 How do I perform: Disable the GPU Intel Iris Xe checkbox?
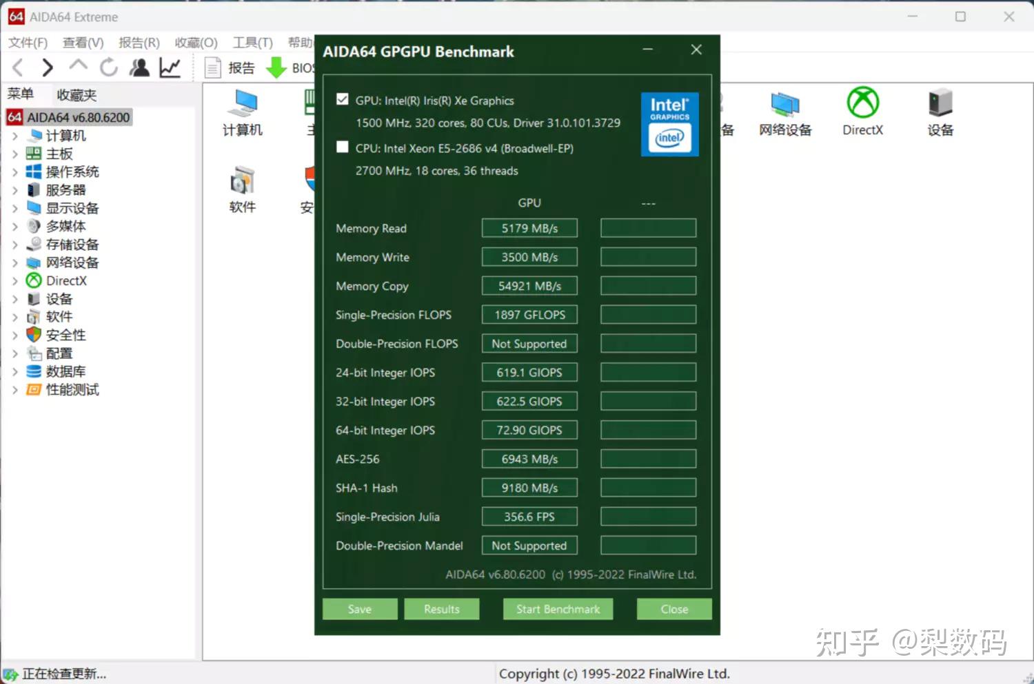point(342,99)
